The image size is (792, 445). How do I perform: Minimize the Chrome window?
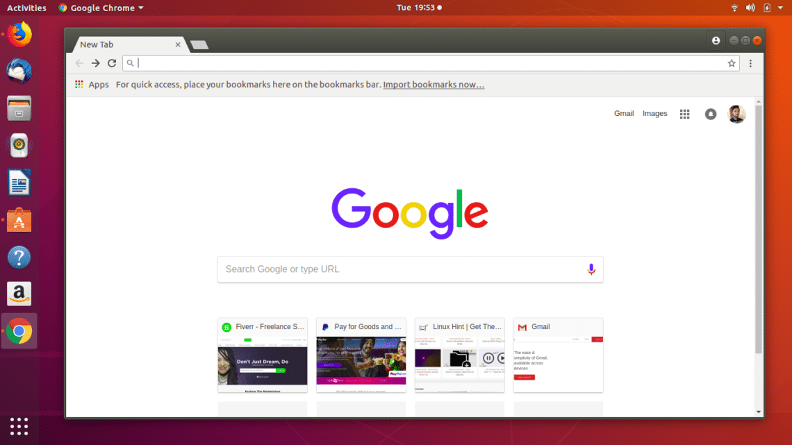tap(734, 40)
